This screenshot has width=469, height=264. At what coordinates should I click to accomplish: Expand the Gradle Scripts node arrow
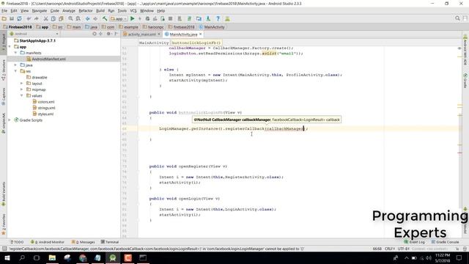pyautogui.click(x=10, y=120)
